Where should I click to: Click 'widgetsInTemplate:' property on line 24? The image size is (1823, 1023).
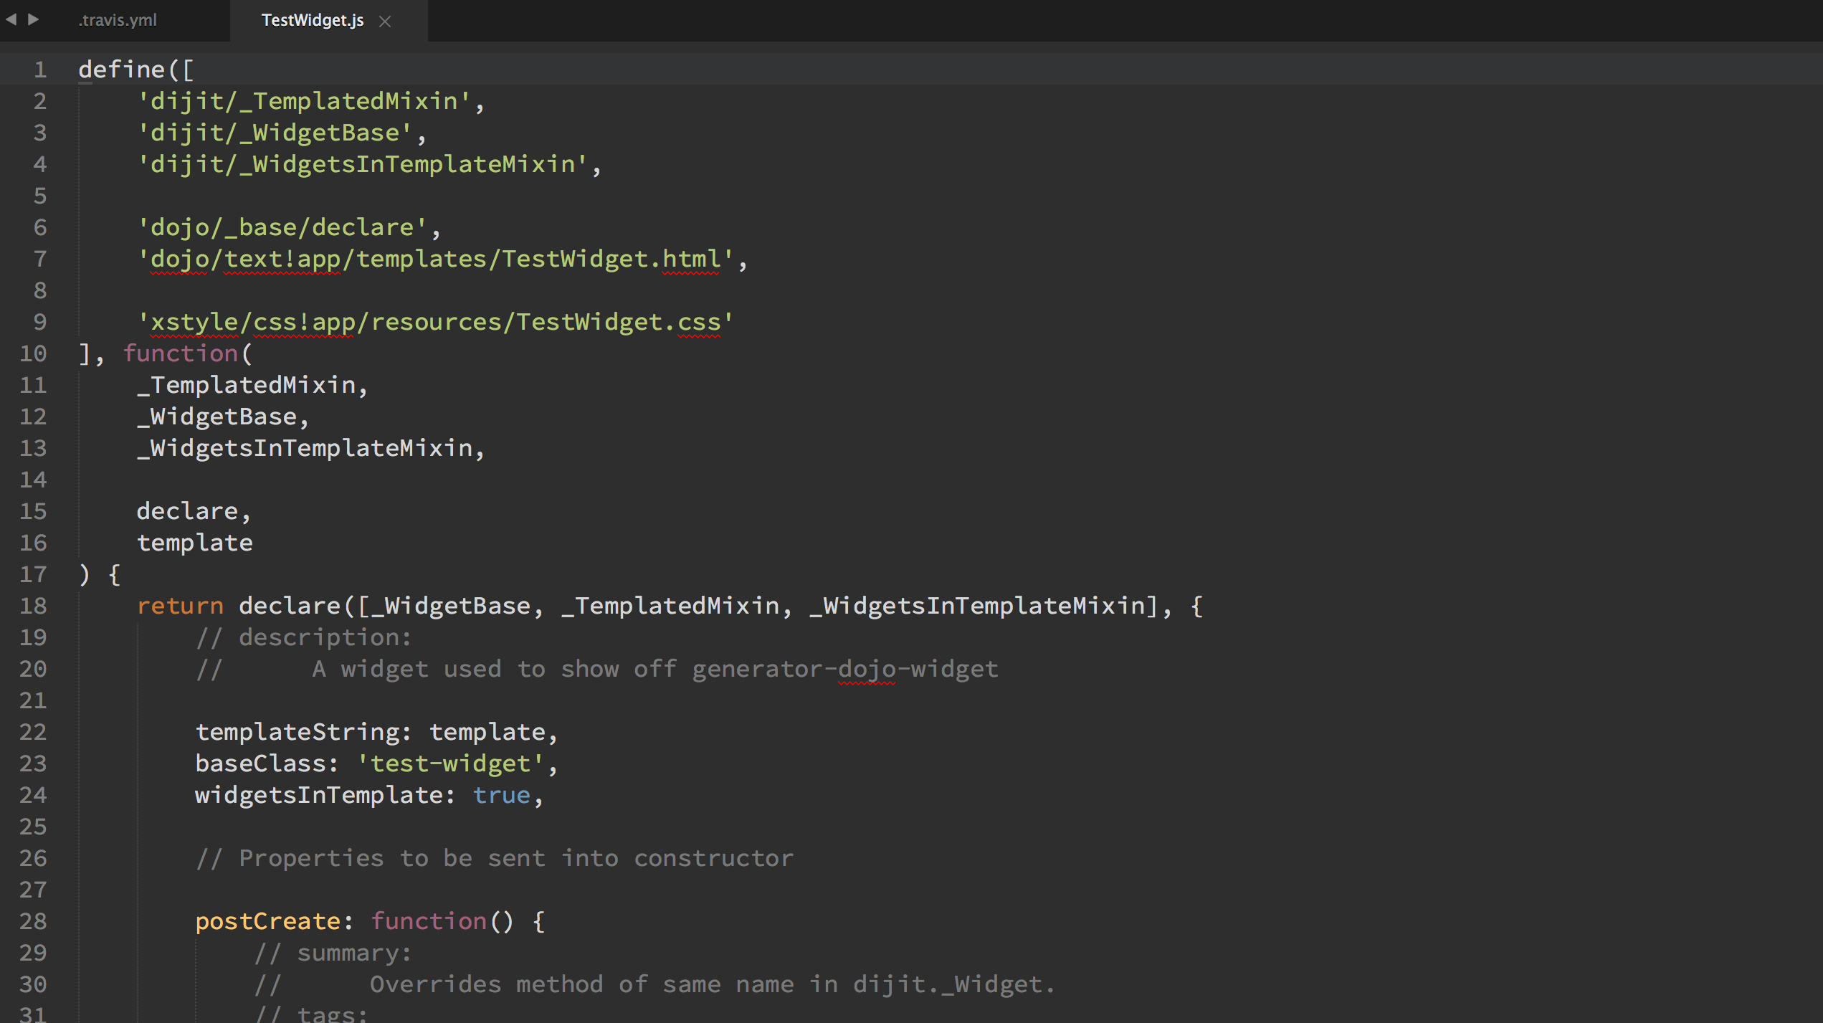coord(325,795)
